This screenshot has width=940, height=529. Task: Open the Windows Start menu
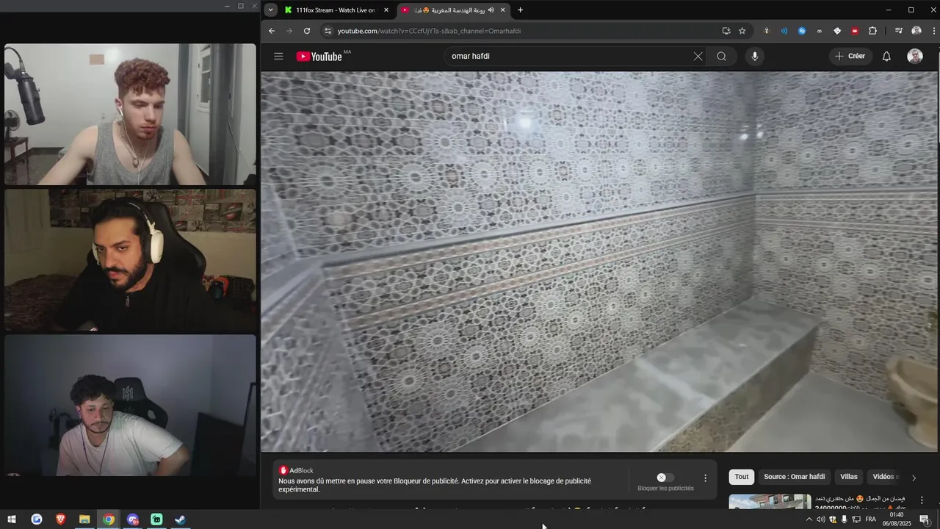click(12, 519)
